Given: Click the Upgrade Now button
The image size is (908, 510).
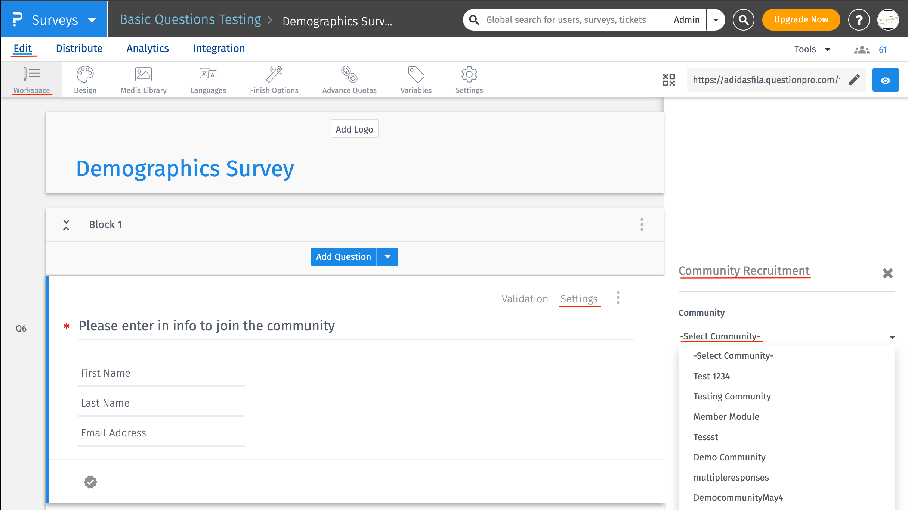Looking at the screenshot, I should point(801,19).
